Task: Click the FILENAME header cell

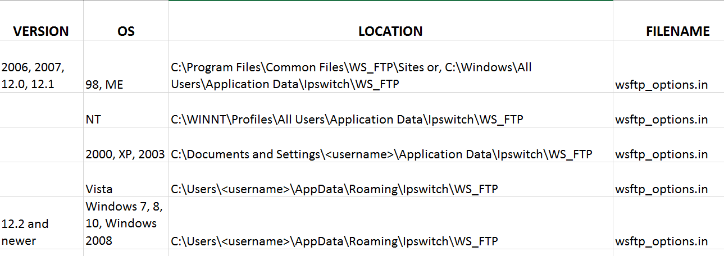Action: (677, 31)
